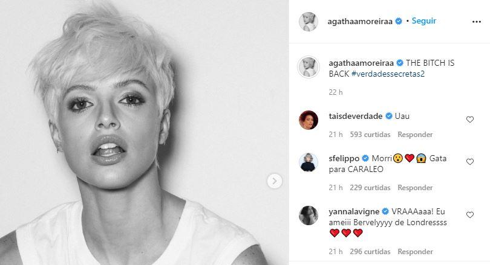Like the sfelippo comment heart

469,162
